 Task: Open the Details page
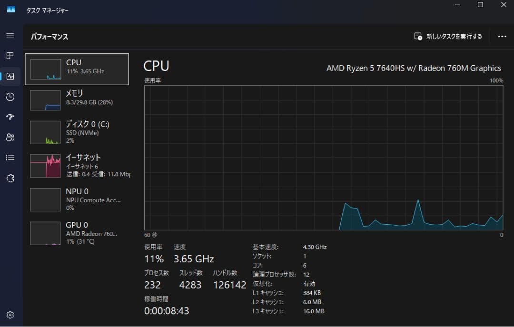[10, 158]
